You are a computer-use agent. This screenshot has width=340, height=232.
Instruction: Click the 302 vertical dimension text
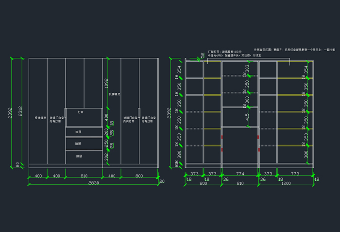(x=106, y=157)
